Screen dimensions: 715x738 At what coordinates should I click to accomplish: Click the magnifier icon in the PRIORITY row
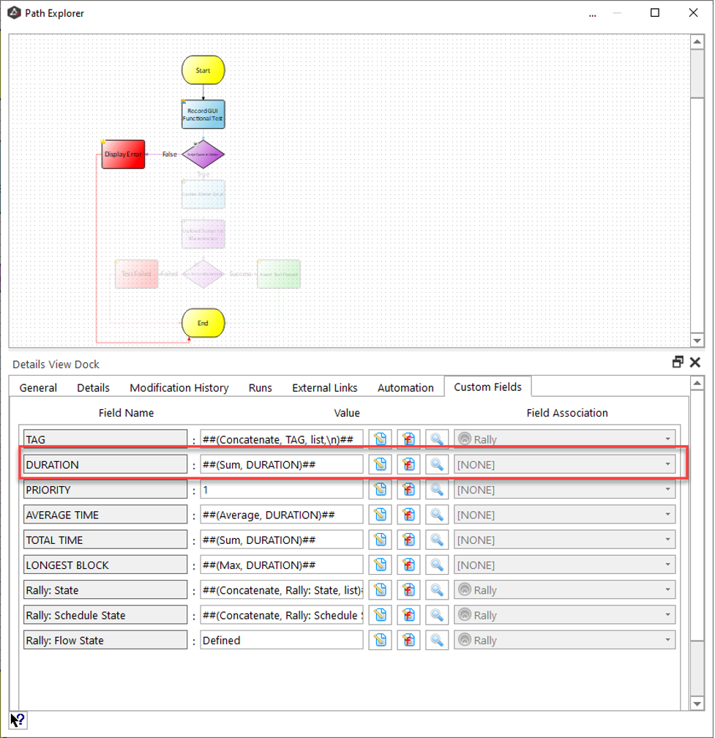[437, 490]
